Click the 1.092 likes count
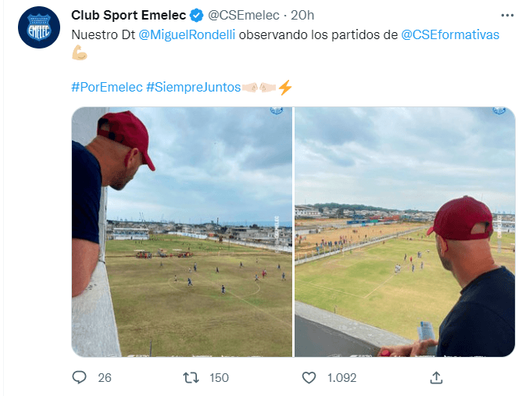Image resolution: width=529 pixels, height=396 pixels. pyautogui.click(x=341, y=377)
